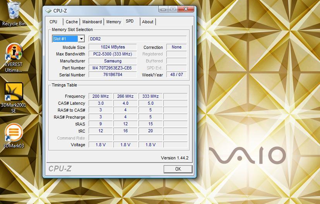The width and height of the screenshot is (320, 204).
Task: Click serial number 761B6784
Action: point(113,75)
